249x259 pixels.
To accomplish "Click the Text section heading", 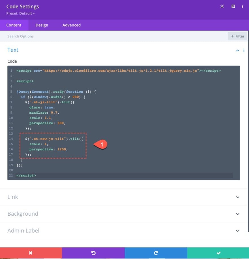I will tap(13, 50).
